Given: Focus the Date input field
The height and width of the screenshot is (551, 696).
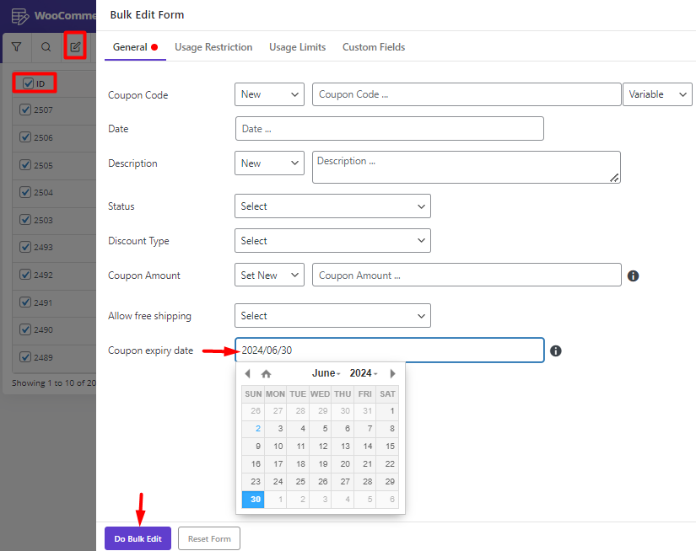Looking at the screenshot, I should [390, 129].
